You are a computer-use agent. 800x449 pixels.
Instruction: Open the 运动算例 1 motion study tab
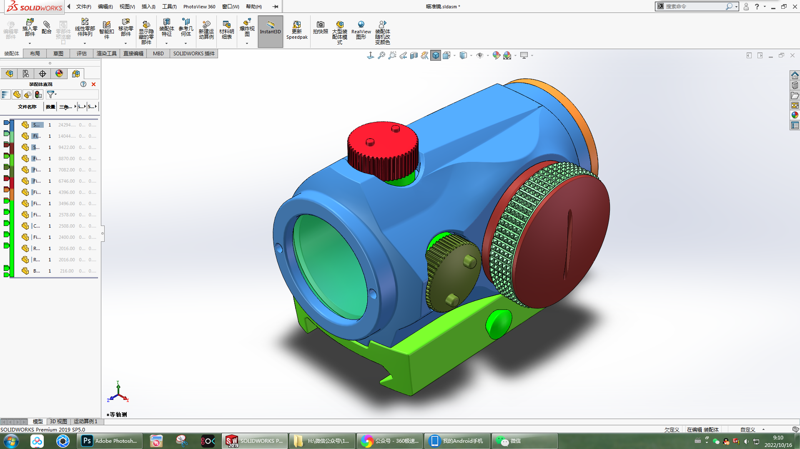pos(86,422)
